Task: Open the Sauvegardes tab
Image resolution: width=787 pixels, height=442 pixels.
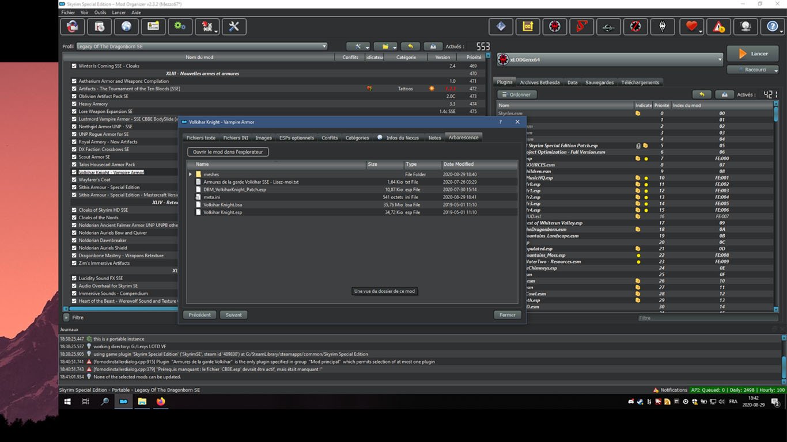Action: click(x=599, y=82)
